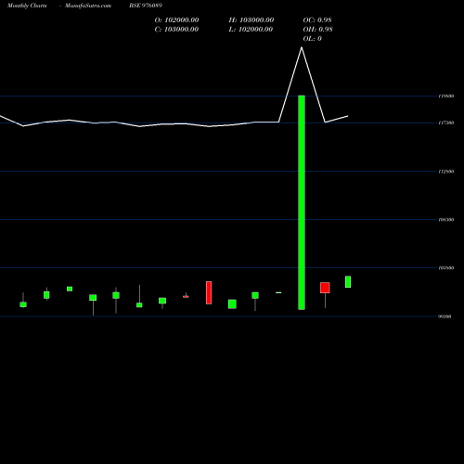Click the rightmost green candle of the series
The image size is (464, 464).
coord(348,282)
